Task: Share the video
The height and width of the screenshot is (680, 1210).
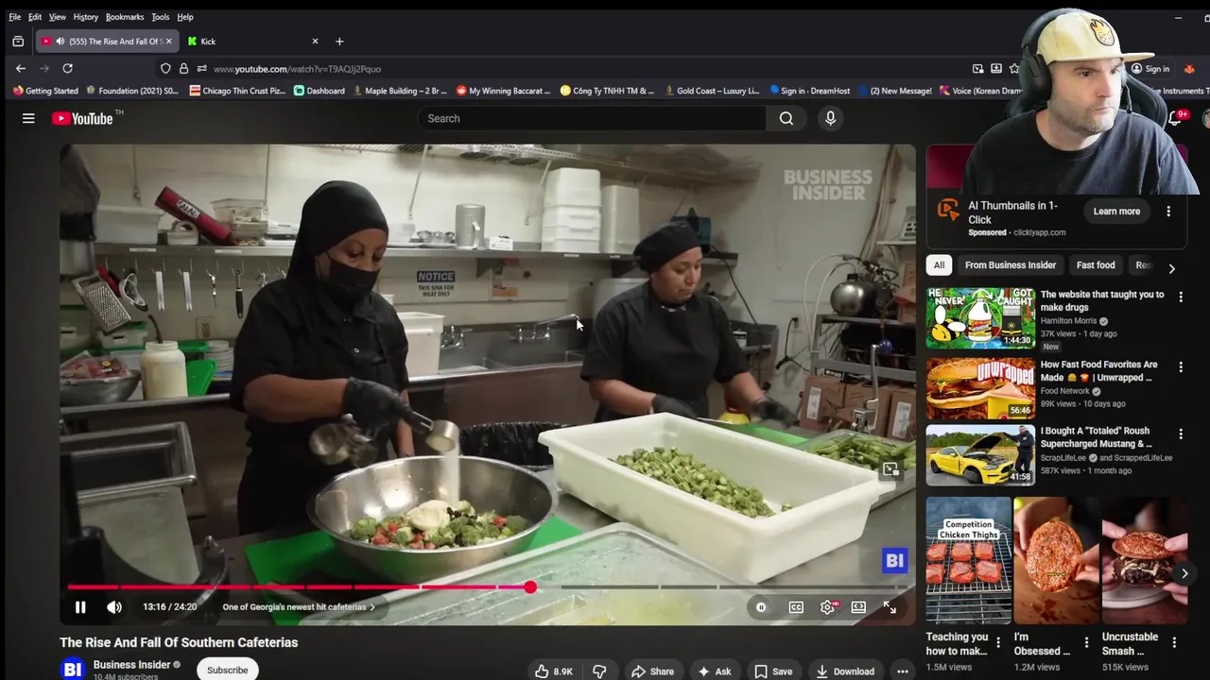Action: click(652, 671)
